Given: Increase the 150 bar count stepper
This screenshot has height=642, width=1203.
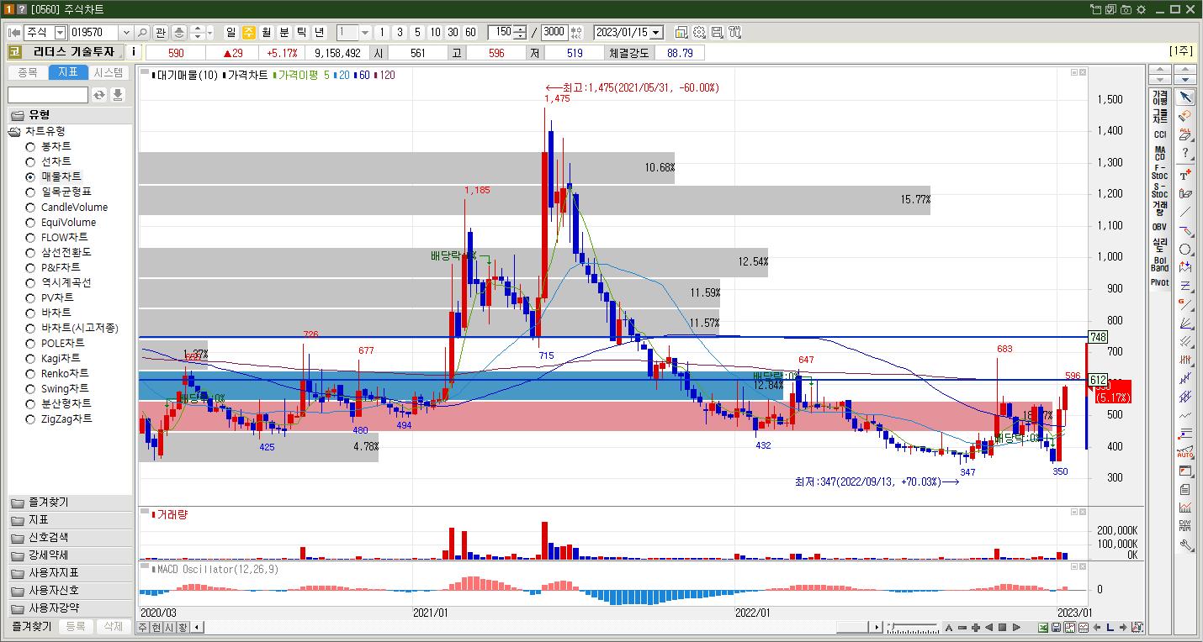Looking at the screenshot, I should tap(520, 29).
